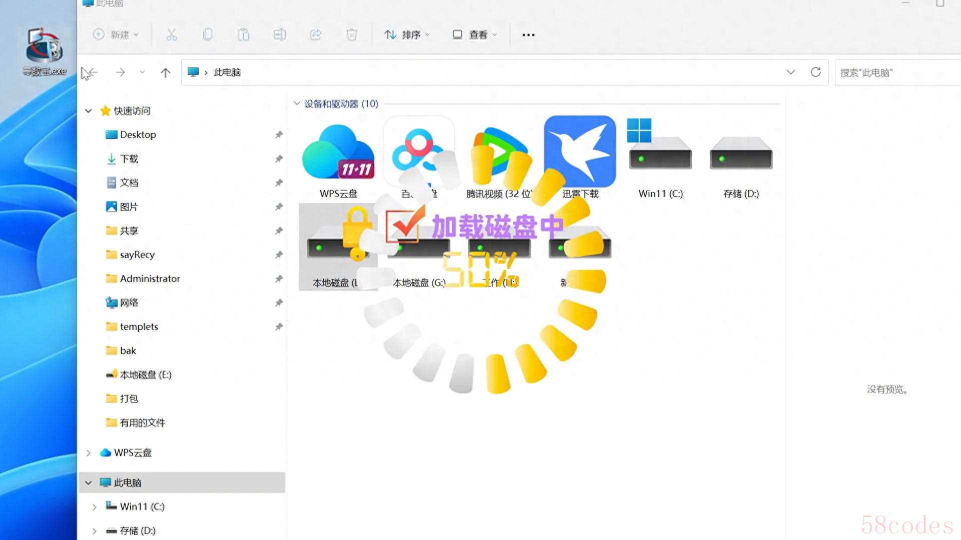Image resolution: width=961 pixels, height=540 pixels.
Task: Open the 查看 view menu
Action: (x=474, y=34)
